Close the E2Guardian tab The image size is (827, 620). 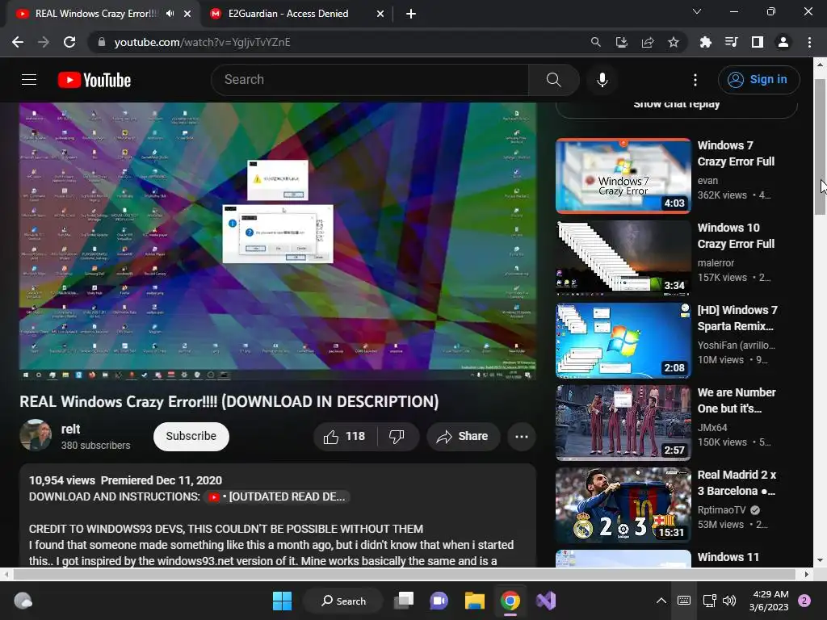pyautogui.click(x=380, y=14)
